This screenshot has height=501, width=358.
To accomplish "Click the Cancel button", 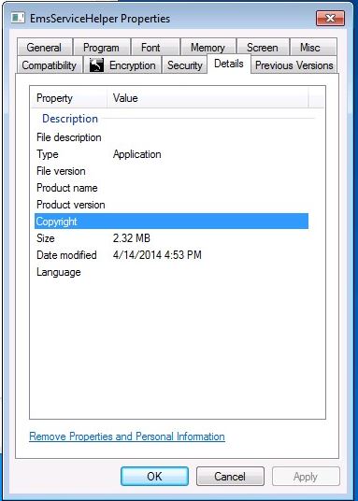I will tap(230, 477).
